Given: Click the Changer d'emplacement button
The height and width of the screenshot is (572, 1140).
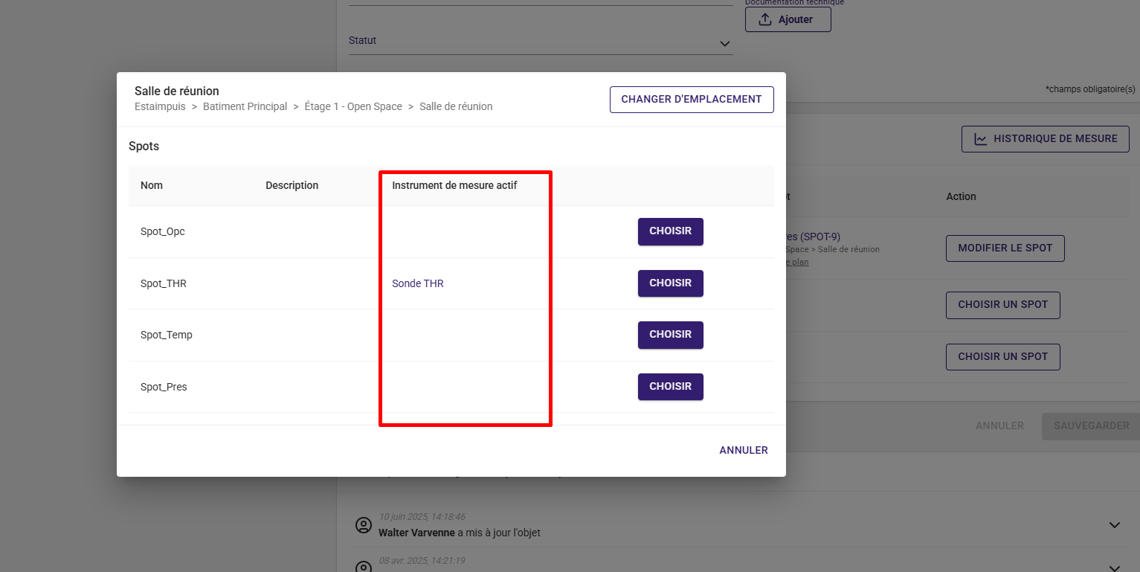Looking at the screenshot, I should [692, 100].
